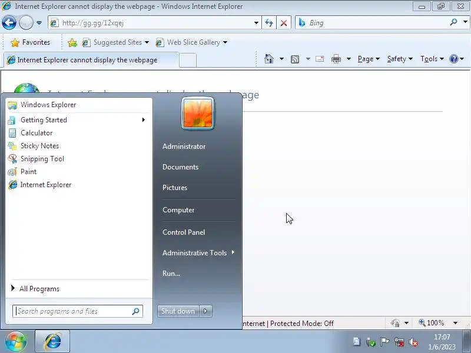
Task: Click the Start menu search magnifier icon
Action: 136,311
